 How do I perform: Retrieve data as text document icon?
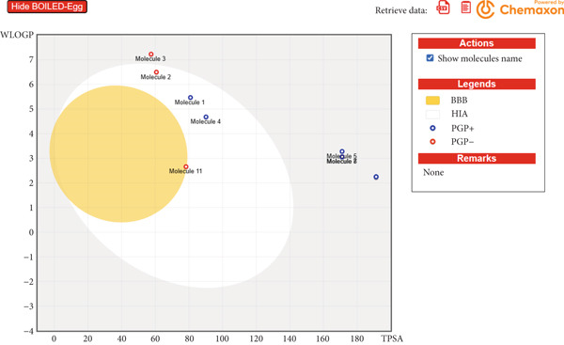tap(466, 8)
